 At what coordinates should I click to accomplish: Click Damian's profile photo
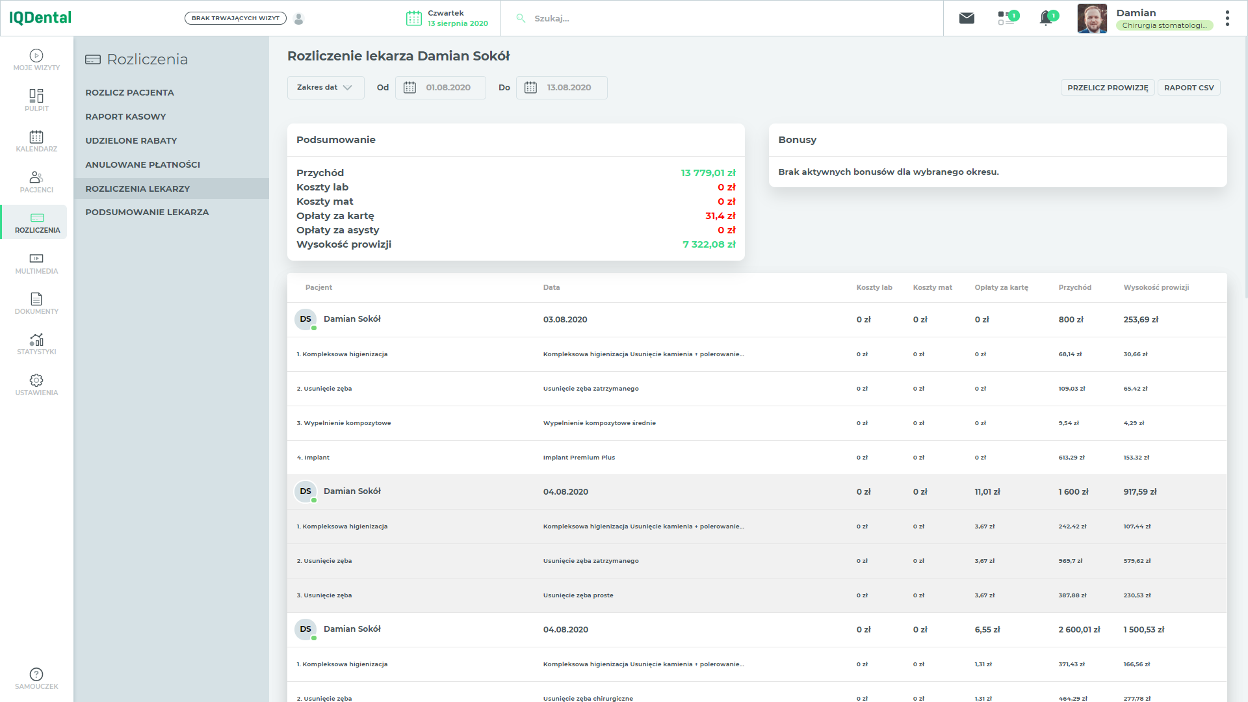[x=1092, y=18]
